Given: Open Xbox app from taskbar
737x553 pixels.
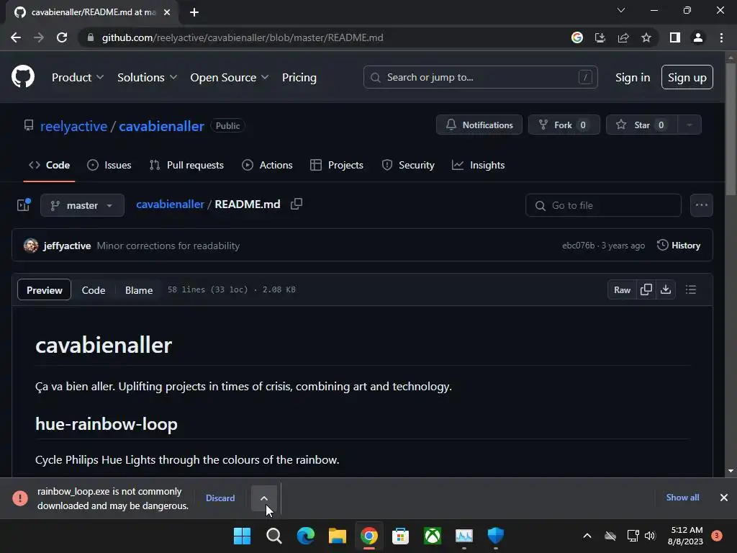Looking at the screenshot, I should pyautogui.click(x=433, y=536).
